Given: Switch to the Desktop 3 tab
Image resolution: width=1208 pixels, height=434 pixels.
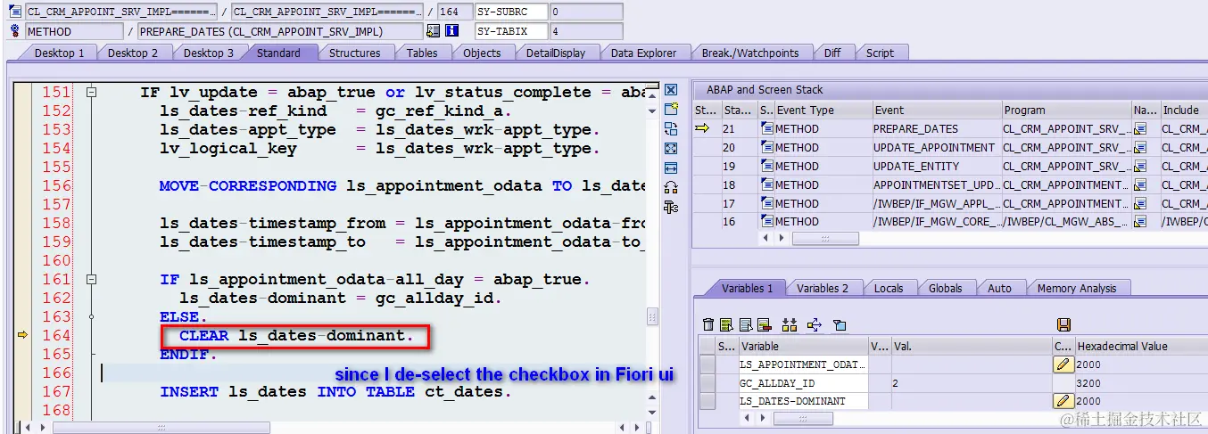Looking at the screenshot, I should (209, 53).
